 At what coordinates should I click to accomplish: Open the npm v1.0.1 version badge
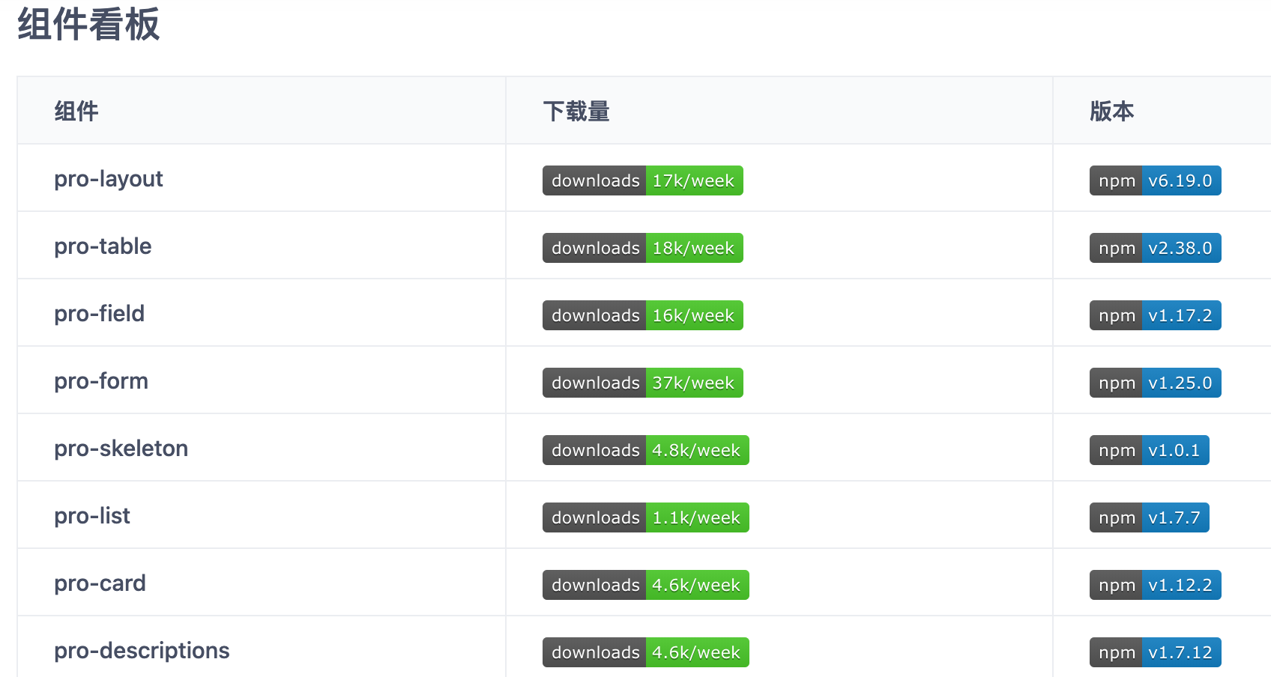(x=1150, y=450)
